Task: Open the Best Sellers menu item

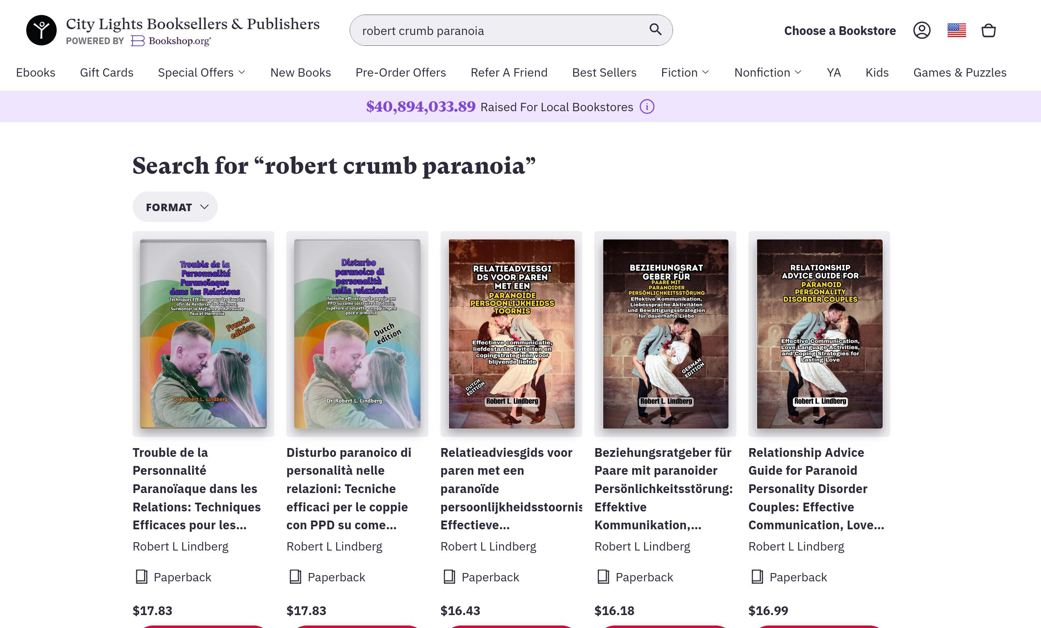Action: point(604,72)
